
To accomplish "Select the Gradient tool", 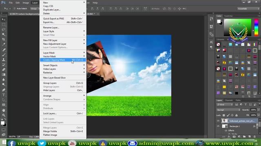I will (4, 75).
